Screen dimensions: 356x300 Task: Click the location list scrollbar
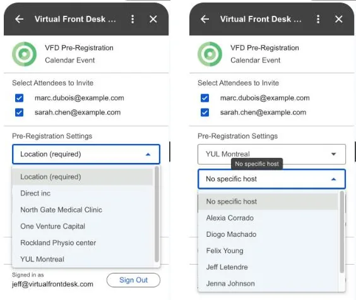click(157, 214)
